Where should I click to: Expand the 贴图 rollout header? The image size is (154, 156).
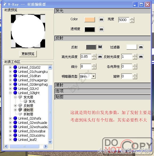pyautogui.click(x=102, y=97)
